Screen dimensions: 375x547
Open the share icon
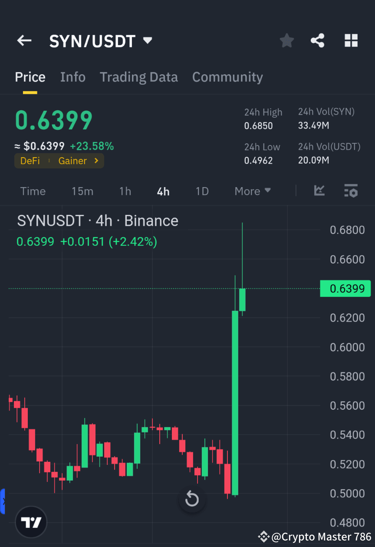pyautogui.click(x=317, y=40)
